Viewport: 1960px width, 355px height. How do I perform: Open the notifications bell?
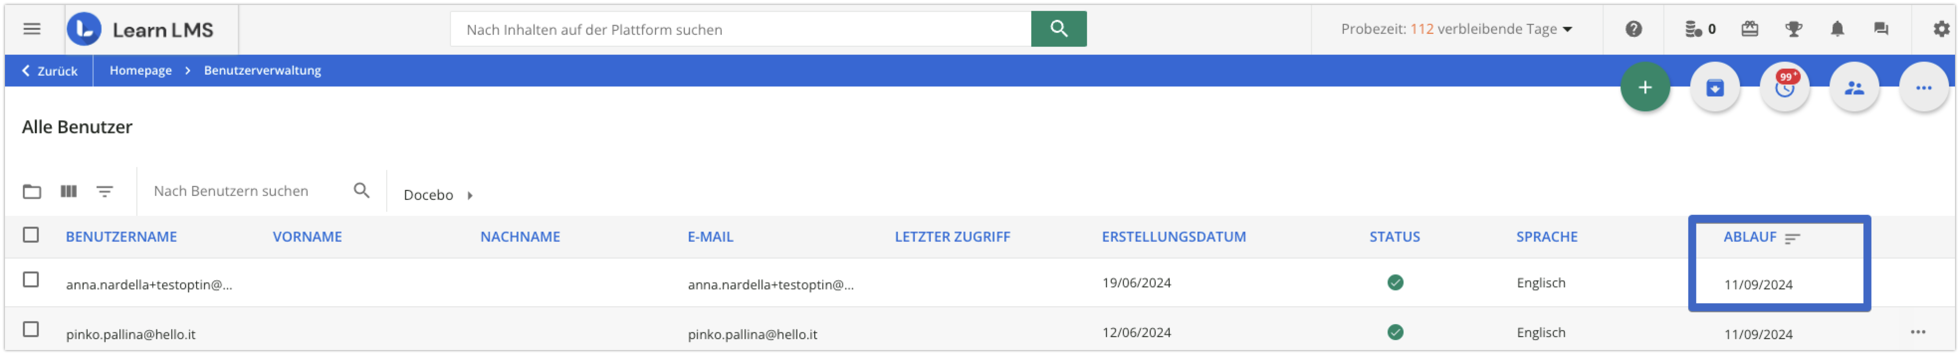[x=1838, y=29]
